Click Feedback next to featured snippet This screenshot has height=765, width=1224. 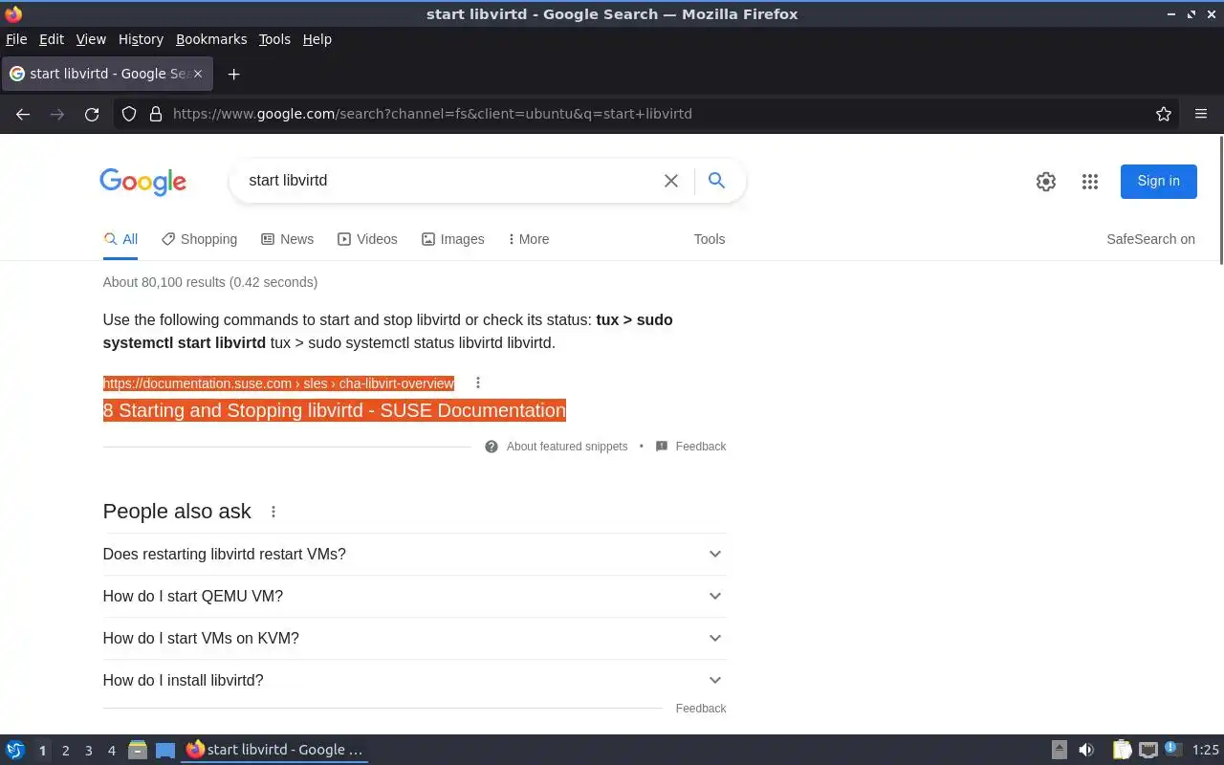point(701,447)
